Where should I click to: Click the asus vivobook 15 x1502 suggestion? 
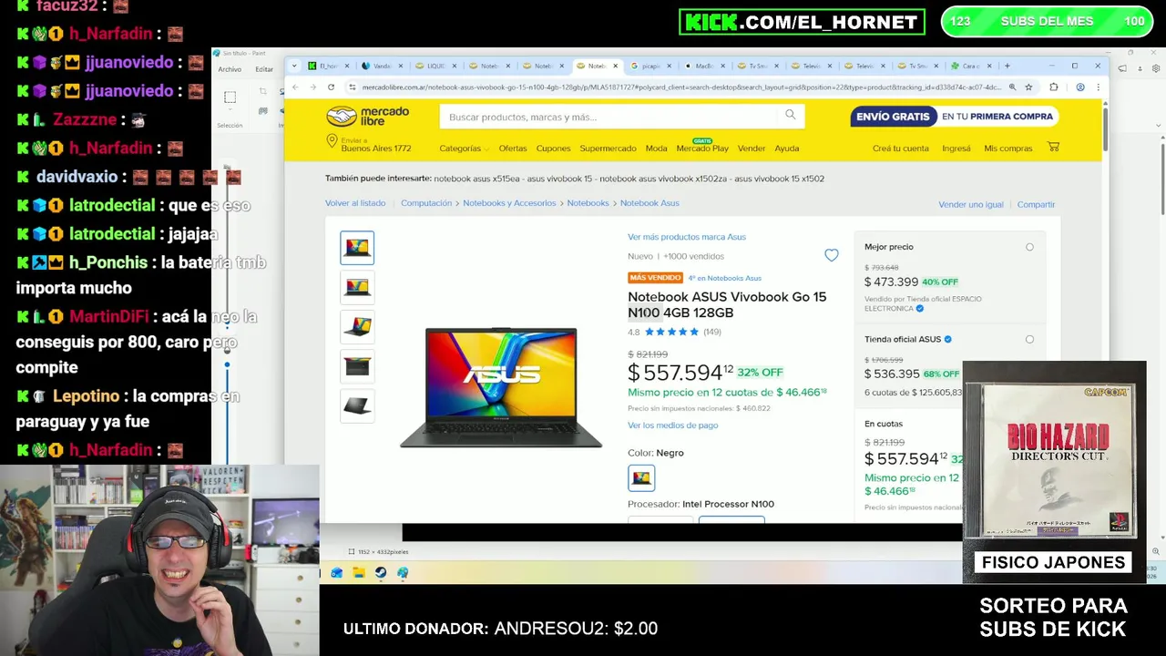click(780, 179)
